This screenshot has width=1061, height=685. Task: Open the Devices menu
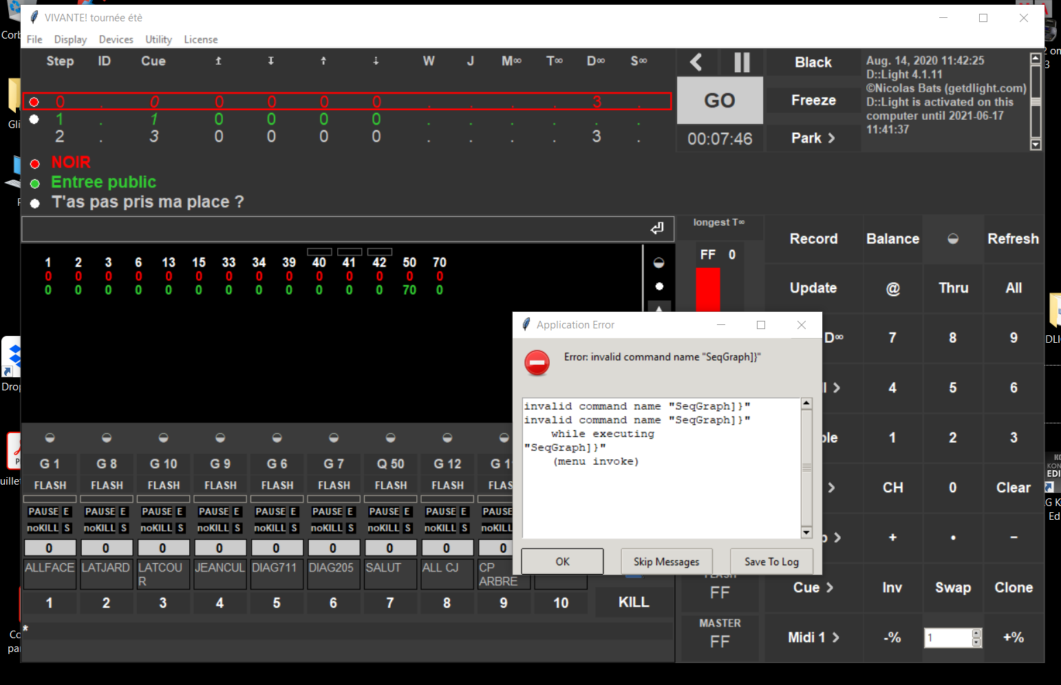[116, 40]
